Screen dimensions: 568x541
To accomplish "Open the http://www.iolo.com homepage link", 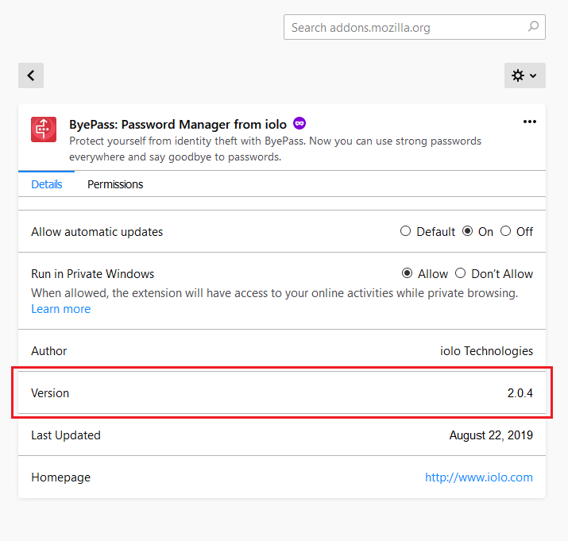I will coord(478,477).
